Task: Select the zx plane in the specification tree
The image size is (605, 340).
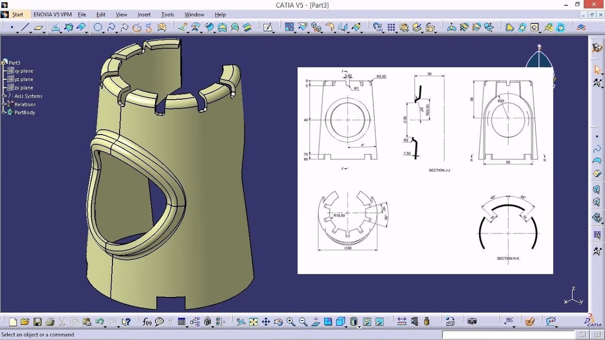Action: tap(22, 88)
